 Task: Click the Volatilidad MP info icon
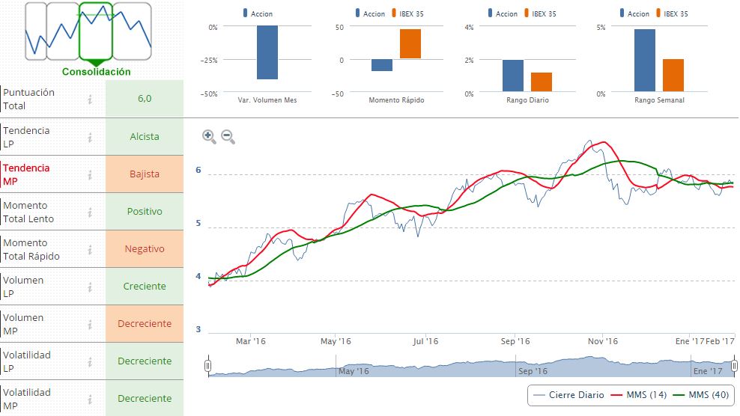tap(90, 399)
